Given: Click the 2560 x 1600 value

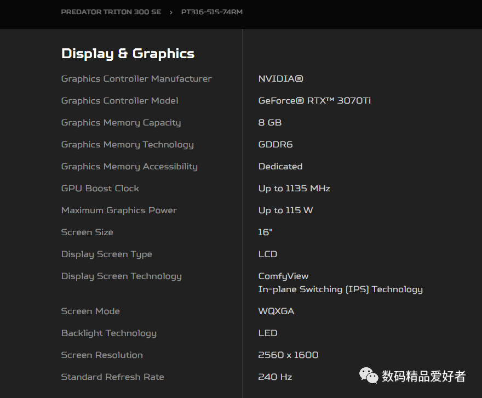Looking at the screenshot, I should [288, 355].
